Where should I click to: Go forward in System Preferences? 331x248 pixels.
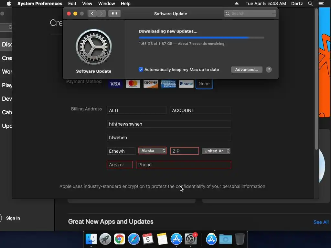[101, 14]
